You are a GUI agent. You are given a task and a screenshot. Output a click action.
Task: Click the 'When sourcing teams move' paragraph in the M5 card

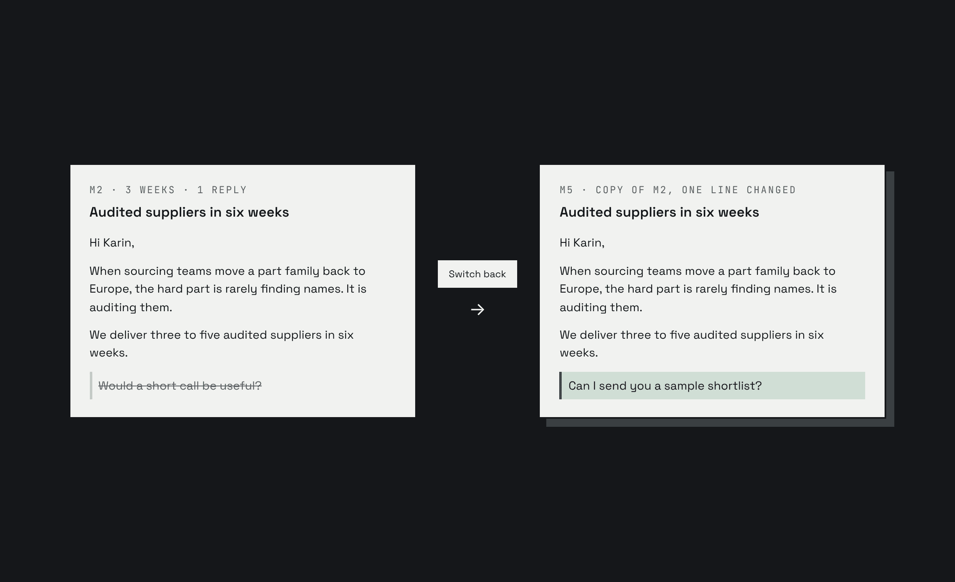(x=698, y=289)
